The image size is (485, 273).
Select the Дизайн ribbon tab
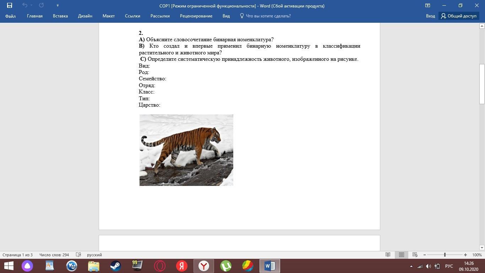[x=85, y=16]
